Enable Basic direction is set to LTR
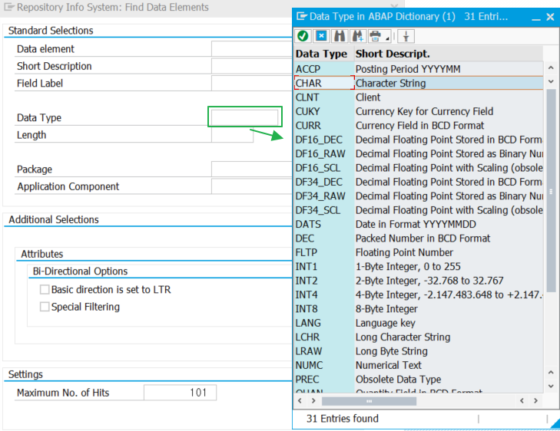 [44, 290]
